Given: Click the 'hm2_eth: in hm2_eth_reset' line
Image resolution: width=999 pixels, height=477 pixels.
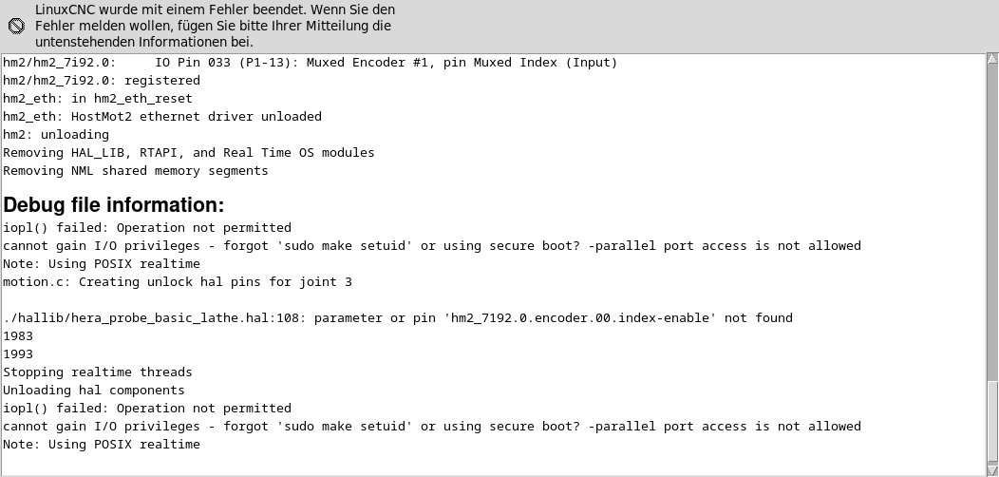Looking at the screenshot, I should pos(98,99).
